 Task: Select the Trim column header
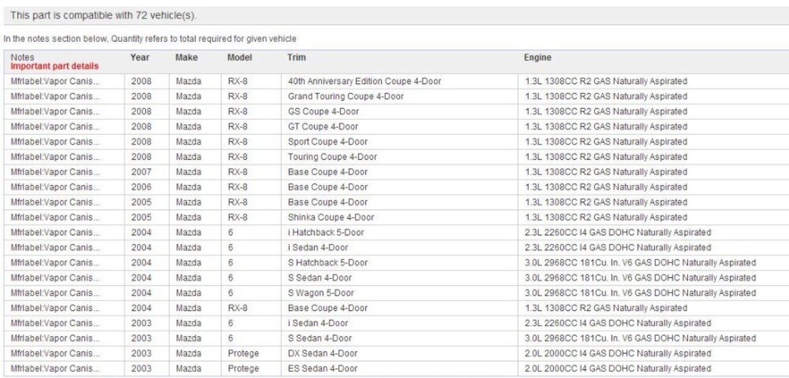[296, 58]
